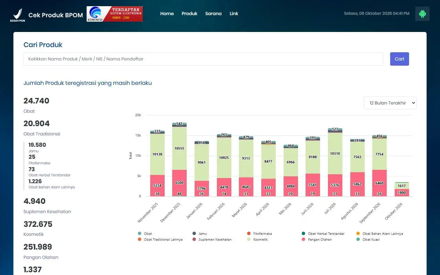Click the 19.580 Jamu count

tap(37, 145)
